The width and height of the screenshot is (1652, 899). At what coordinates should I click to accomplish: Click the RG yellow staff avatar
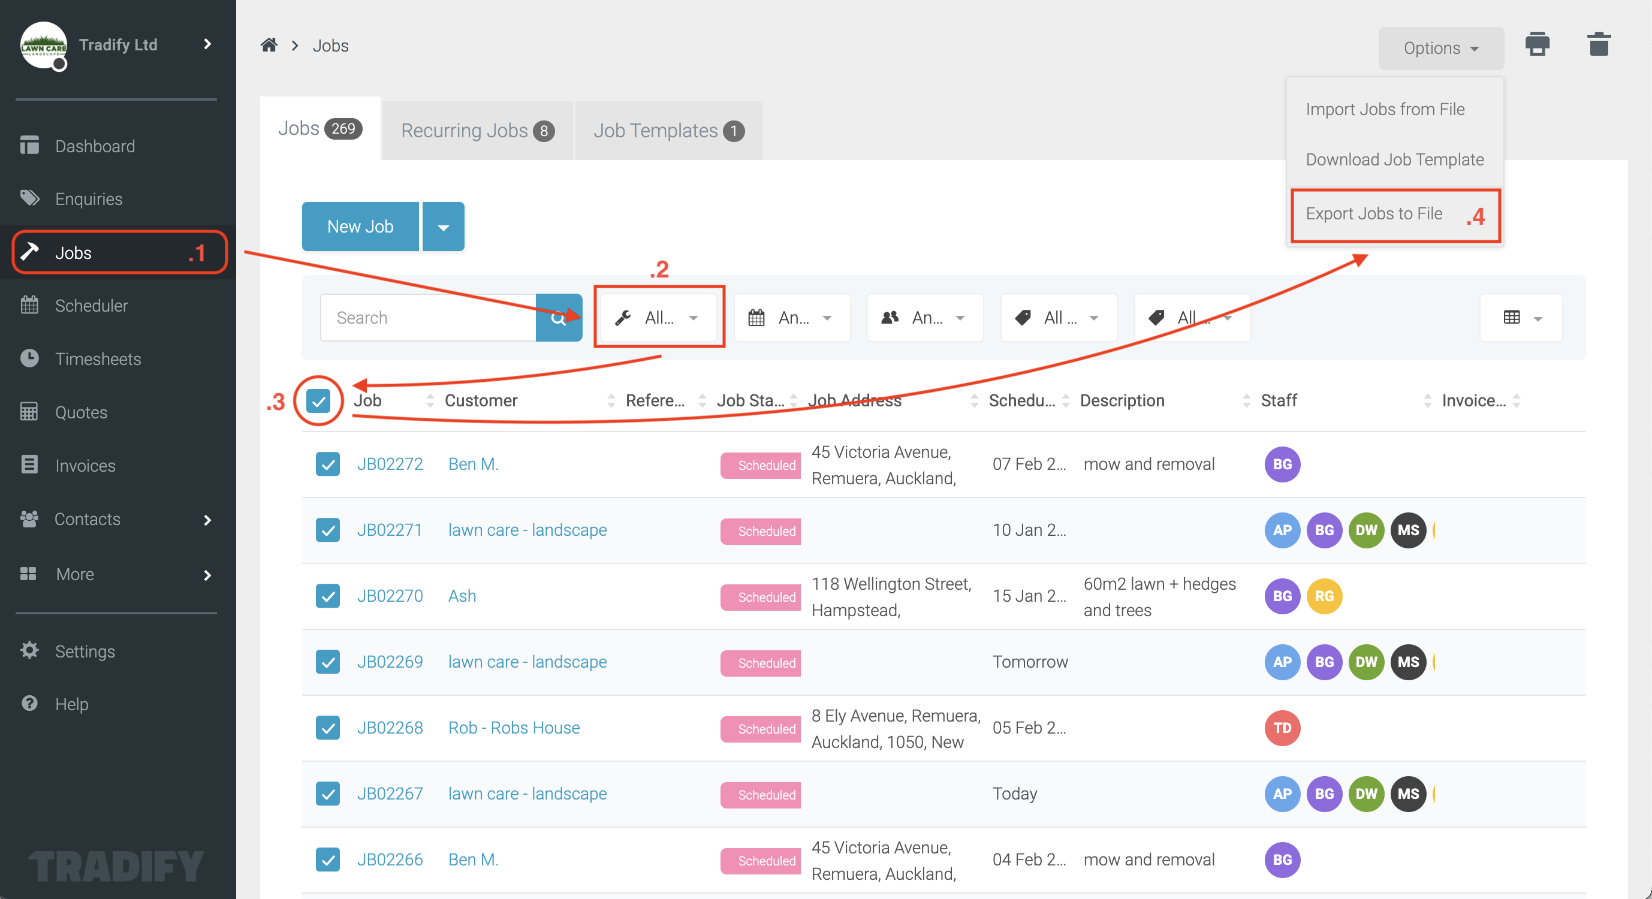[x=1324, y=596]
